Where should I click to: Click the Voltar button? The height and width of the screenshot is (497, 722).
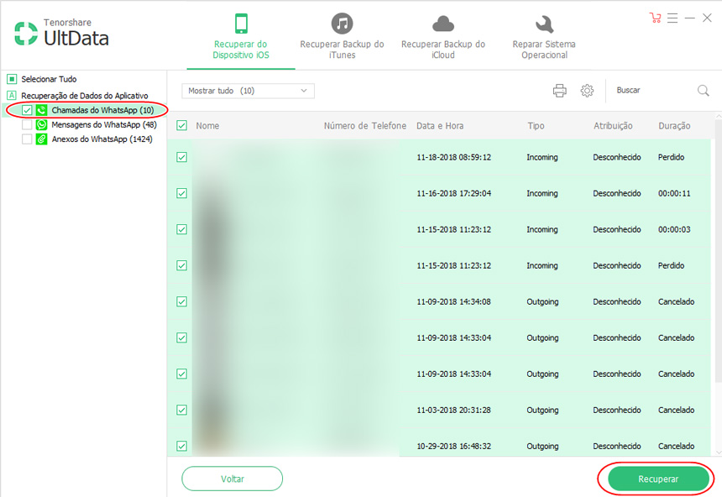coord(232,479)
